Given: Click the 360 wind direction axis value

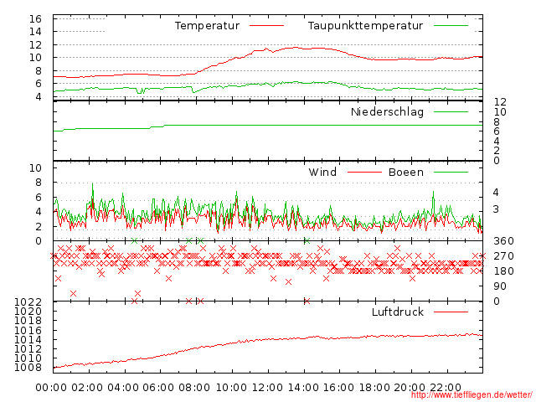Looking at the screenshot, I should click(x=503, y=241).
